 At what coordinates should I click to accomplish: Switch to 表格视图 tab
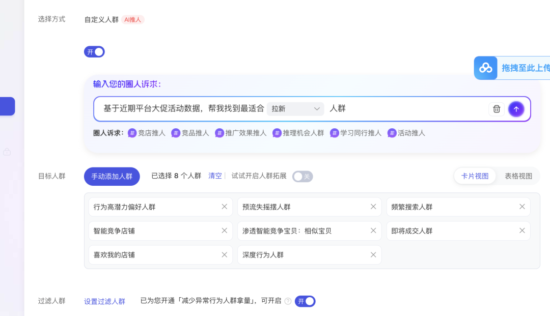[518, 176]
